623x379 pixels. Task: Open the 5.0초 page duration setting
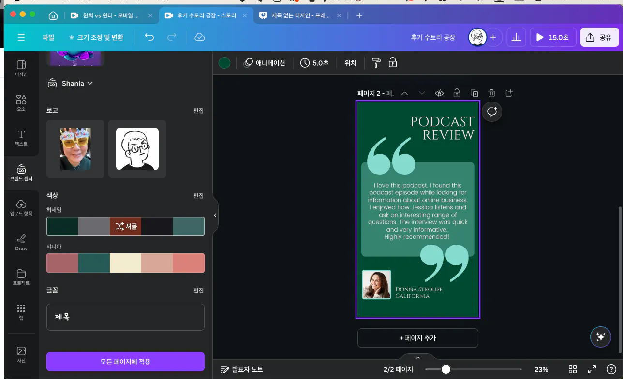pyautogui.click(x=314, y=63)
